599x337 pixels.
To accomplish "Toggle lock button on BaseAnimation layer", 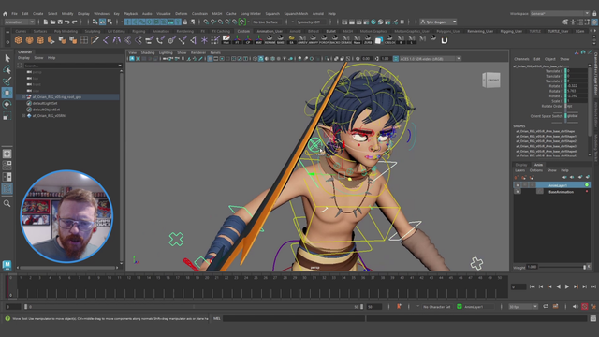I will click(x=518, y=191).
